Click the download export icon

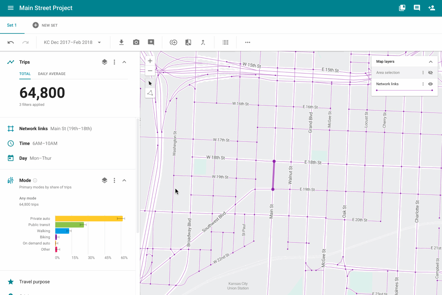tap(121, 42)
